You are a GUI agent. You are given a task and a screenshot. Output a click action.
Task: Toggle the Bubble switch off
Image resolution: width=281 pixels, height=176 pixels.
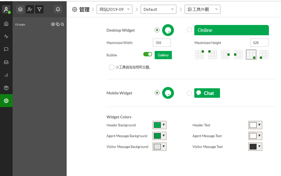tap(148, 54)
